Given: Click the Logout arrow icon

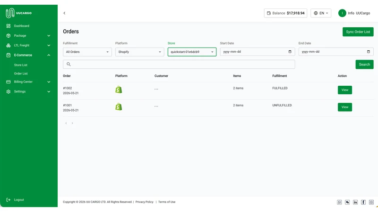Looking at the screenshot, I should 9,200.
